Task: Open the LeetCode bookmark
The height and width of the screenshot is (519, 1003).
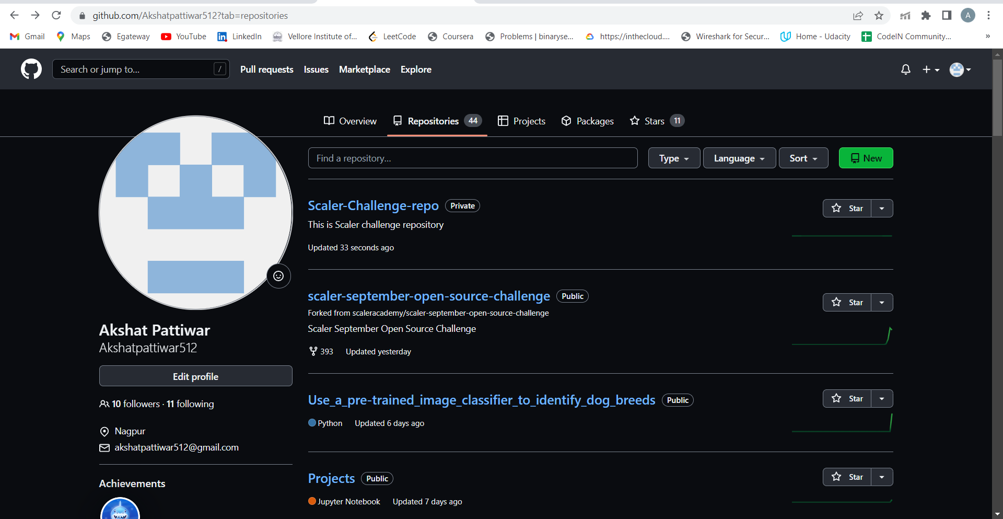Action: coord(392,37)
